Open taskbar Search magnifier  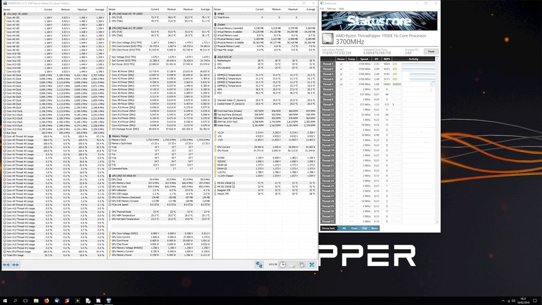tap(15, 301)
